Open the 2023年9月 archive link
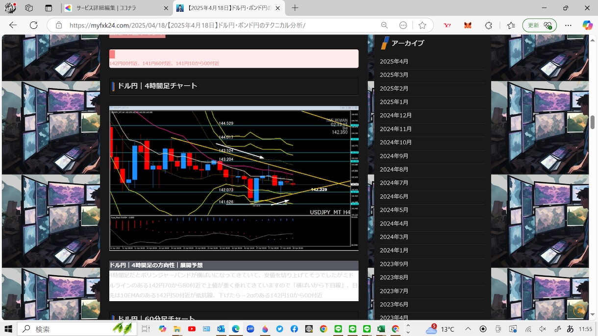This screenshot has height=336, width=598. (x=394, y=264)
